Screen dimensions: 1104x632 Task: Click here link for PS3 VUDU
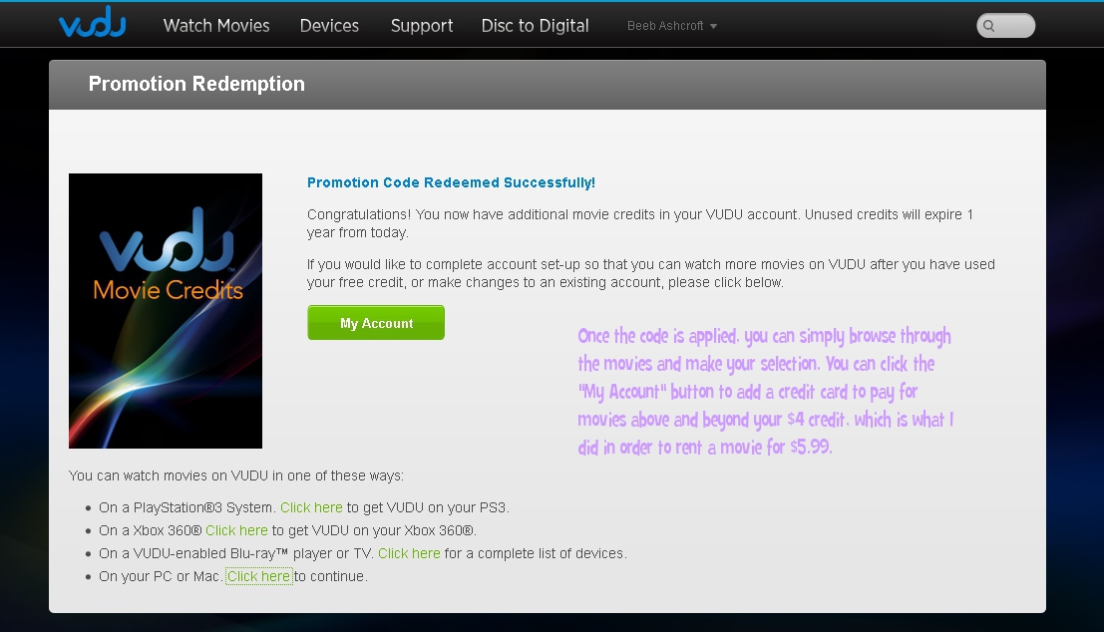(311, 507)
